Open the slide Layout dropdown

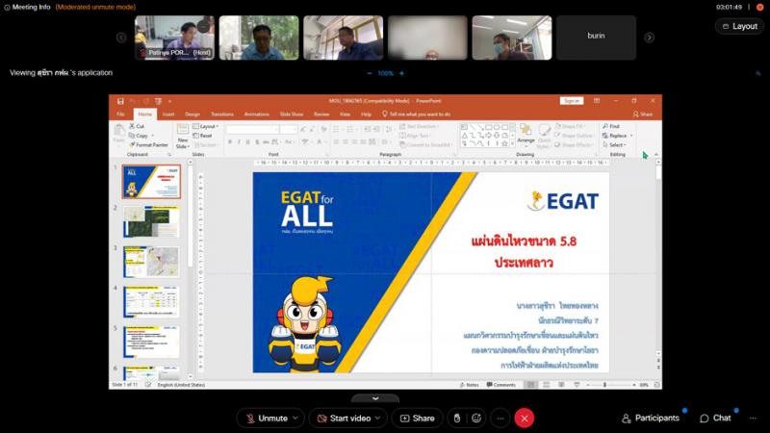206,126
